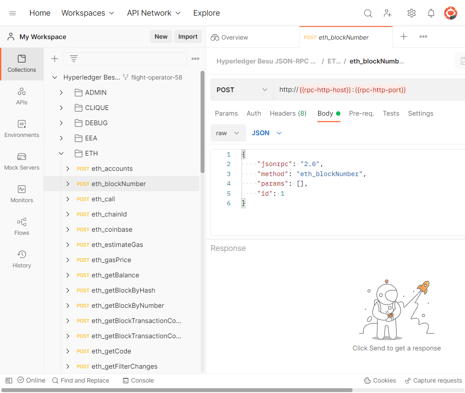465x393 pixels.
Task: Open the search icon in header
Action: [x=368, y=13]
